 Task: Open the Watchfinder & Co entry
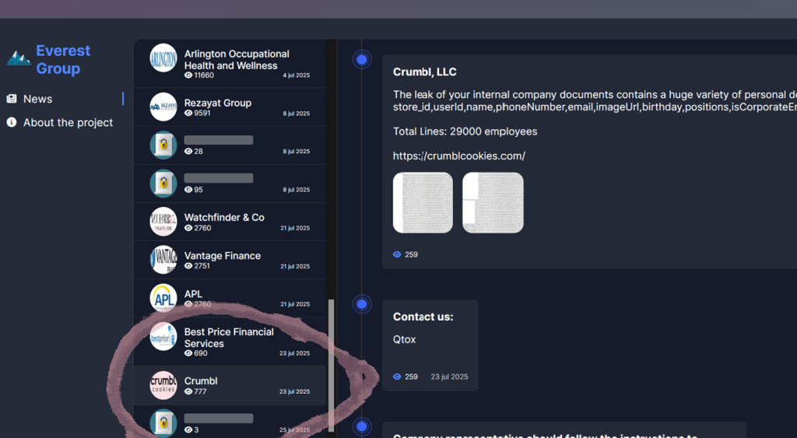tap(230, 222)
